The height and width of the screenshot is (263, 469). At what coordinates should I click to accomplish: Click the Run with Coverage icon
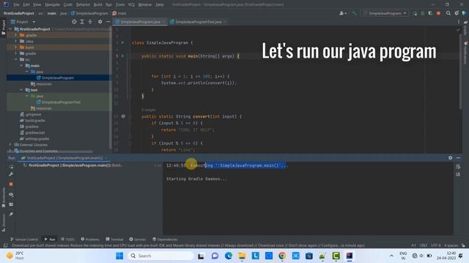point(430,13)
